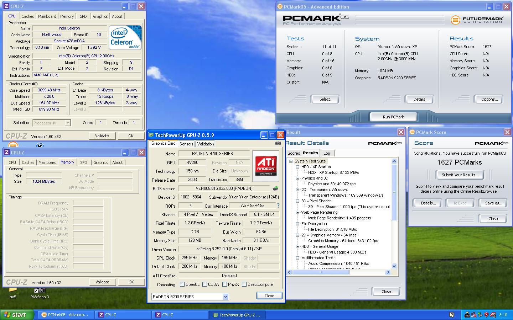Click the top CPU-Z title bar icon
Viewport: 513px width, 320px height.
pos(6,6)
